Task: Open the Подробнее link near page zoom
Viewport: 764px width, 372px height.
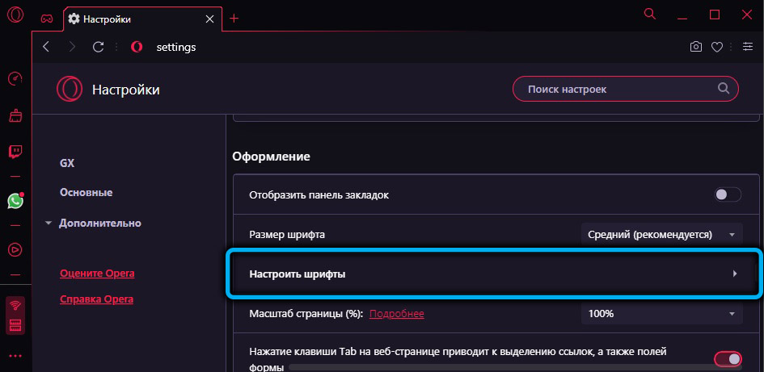Action: point(396,313)
